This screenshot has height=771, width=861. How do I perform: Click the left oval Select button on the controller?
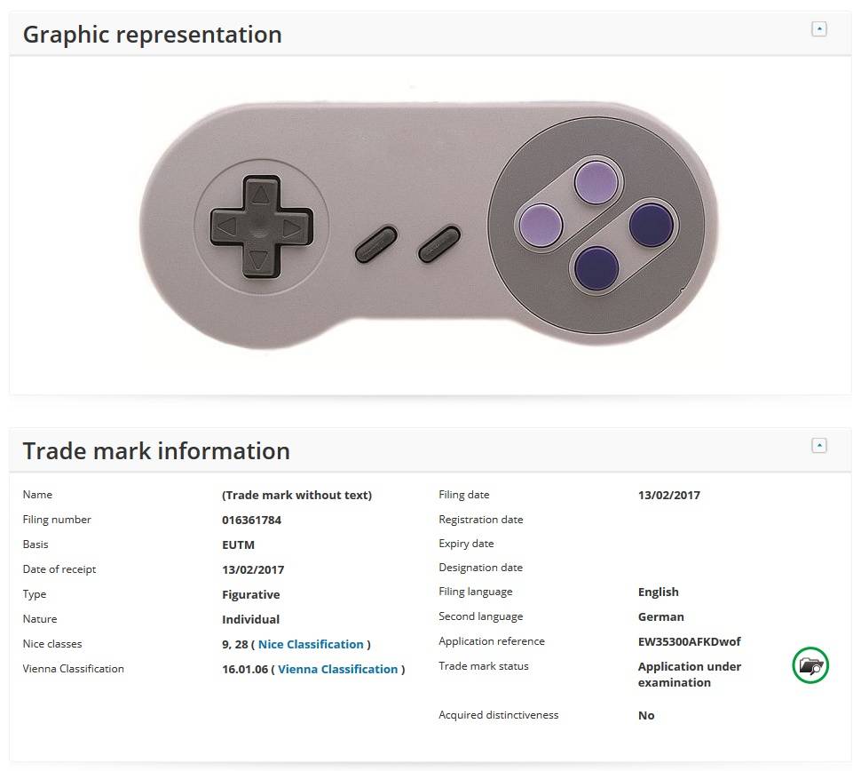(376, 244)
